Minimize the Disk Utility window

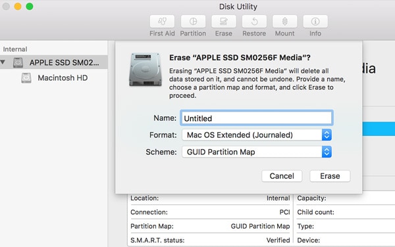[x=18, y=7]
